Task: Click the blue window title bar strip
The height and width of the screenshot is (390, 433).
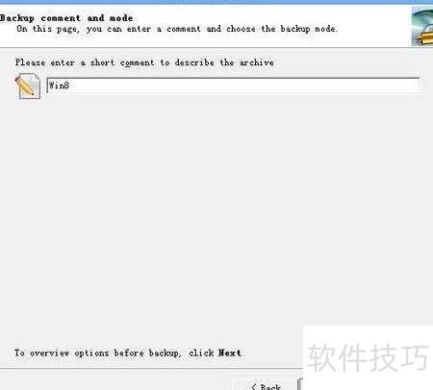Action: point(216,2)
